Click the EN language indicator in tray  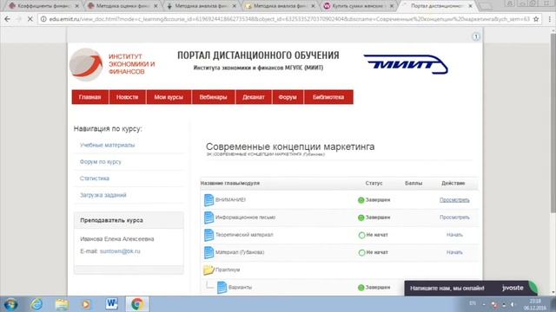(473, 303)
